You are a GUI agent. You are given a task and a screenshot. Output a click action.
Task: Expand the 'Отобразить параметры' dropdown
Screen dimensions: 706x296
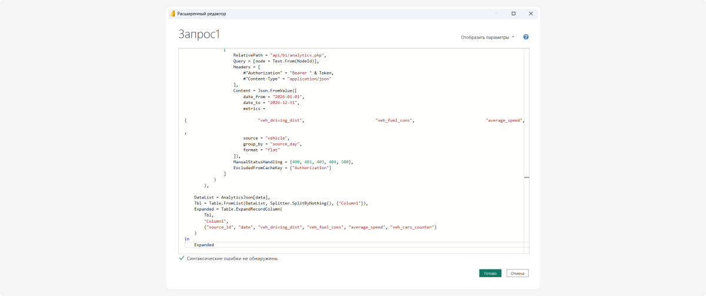[x=488, y=37]
